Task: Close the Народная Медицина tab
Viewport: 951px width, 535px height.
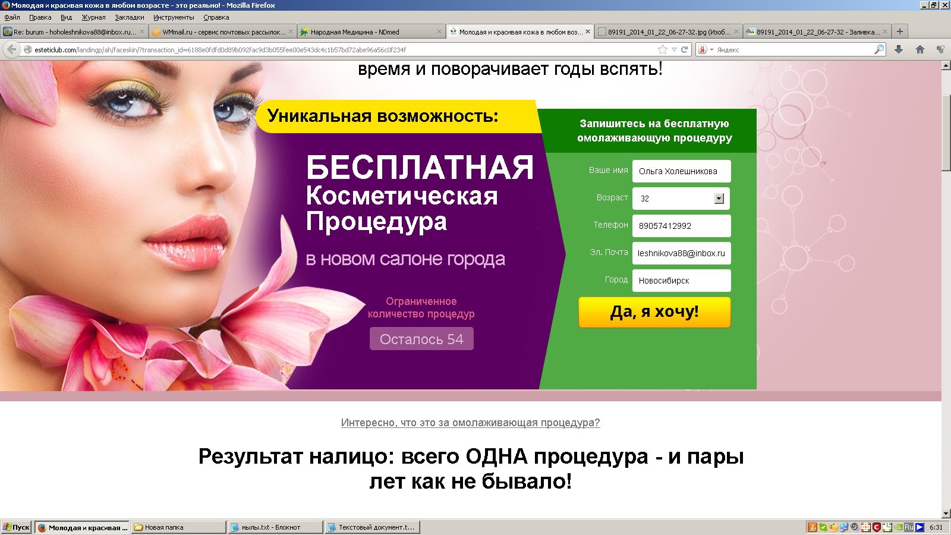Action: (x=439, y=32)
